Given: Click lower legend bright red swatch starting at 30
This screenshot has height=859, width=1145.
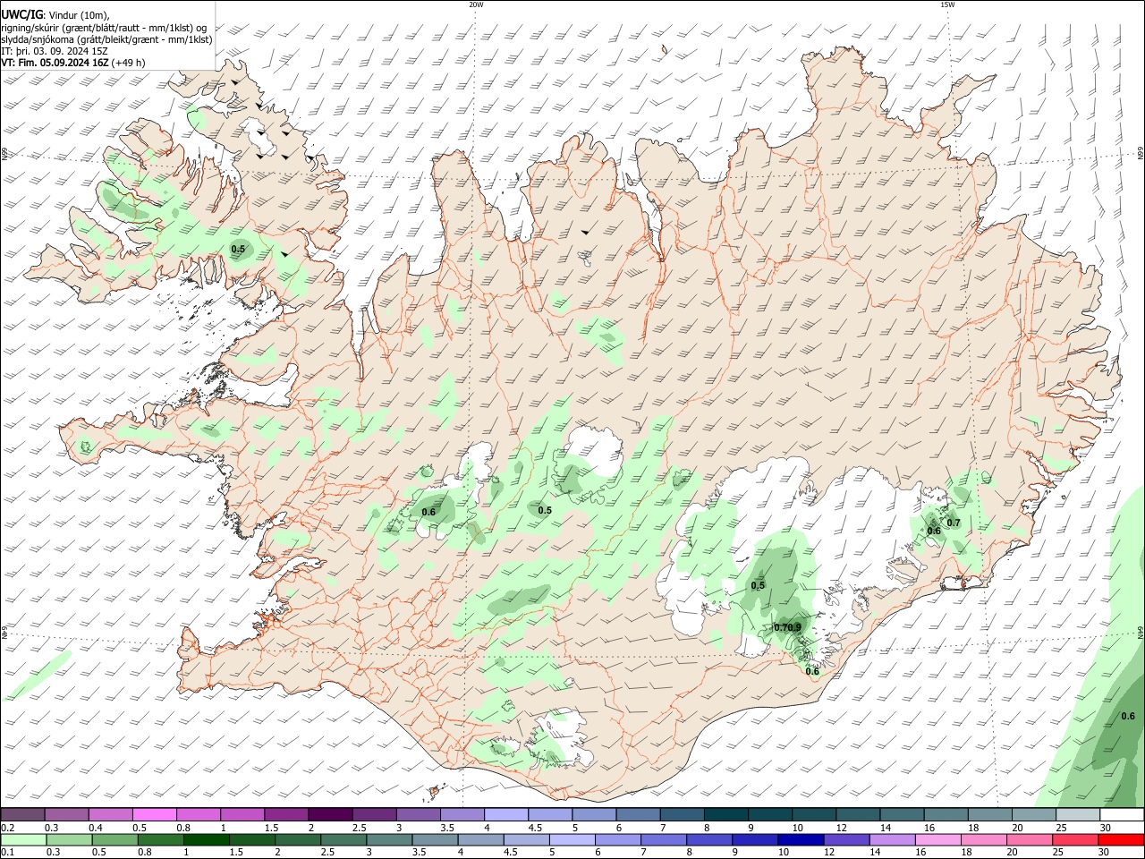Looking at the screenshot, I should (x=1122, y=839).
